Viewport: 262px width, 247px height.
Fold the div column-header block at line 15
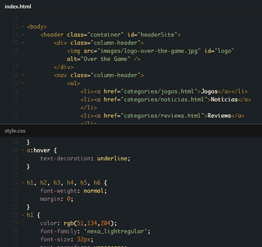pos(23,43)
